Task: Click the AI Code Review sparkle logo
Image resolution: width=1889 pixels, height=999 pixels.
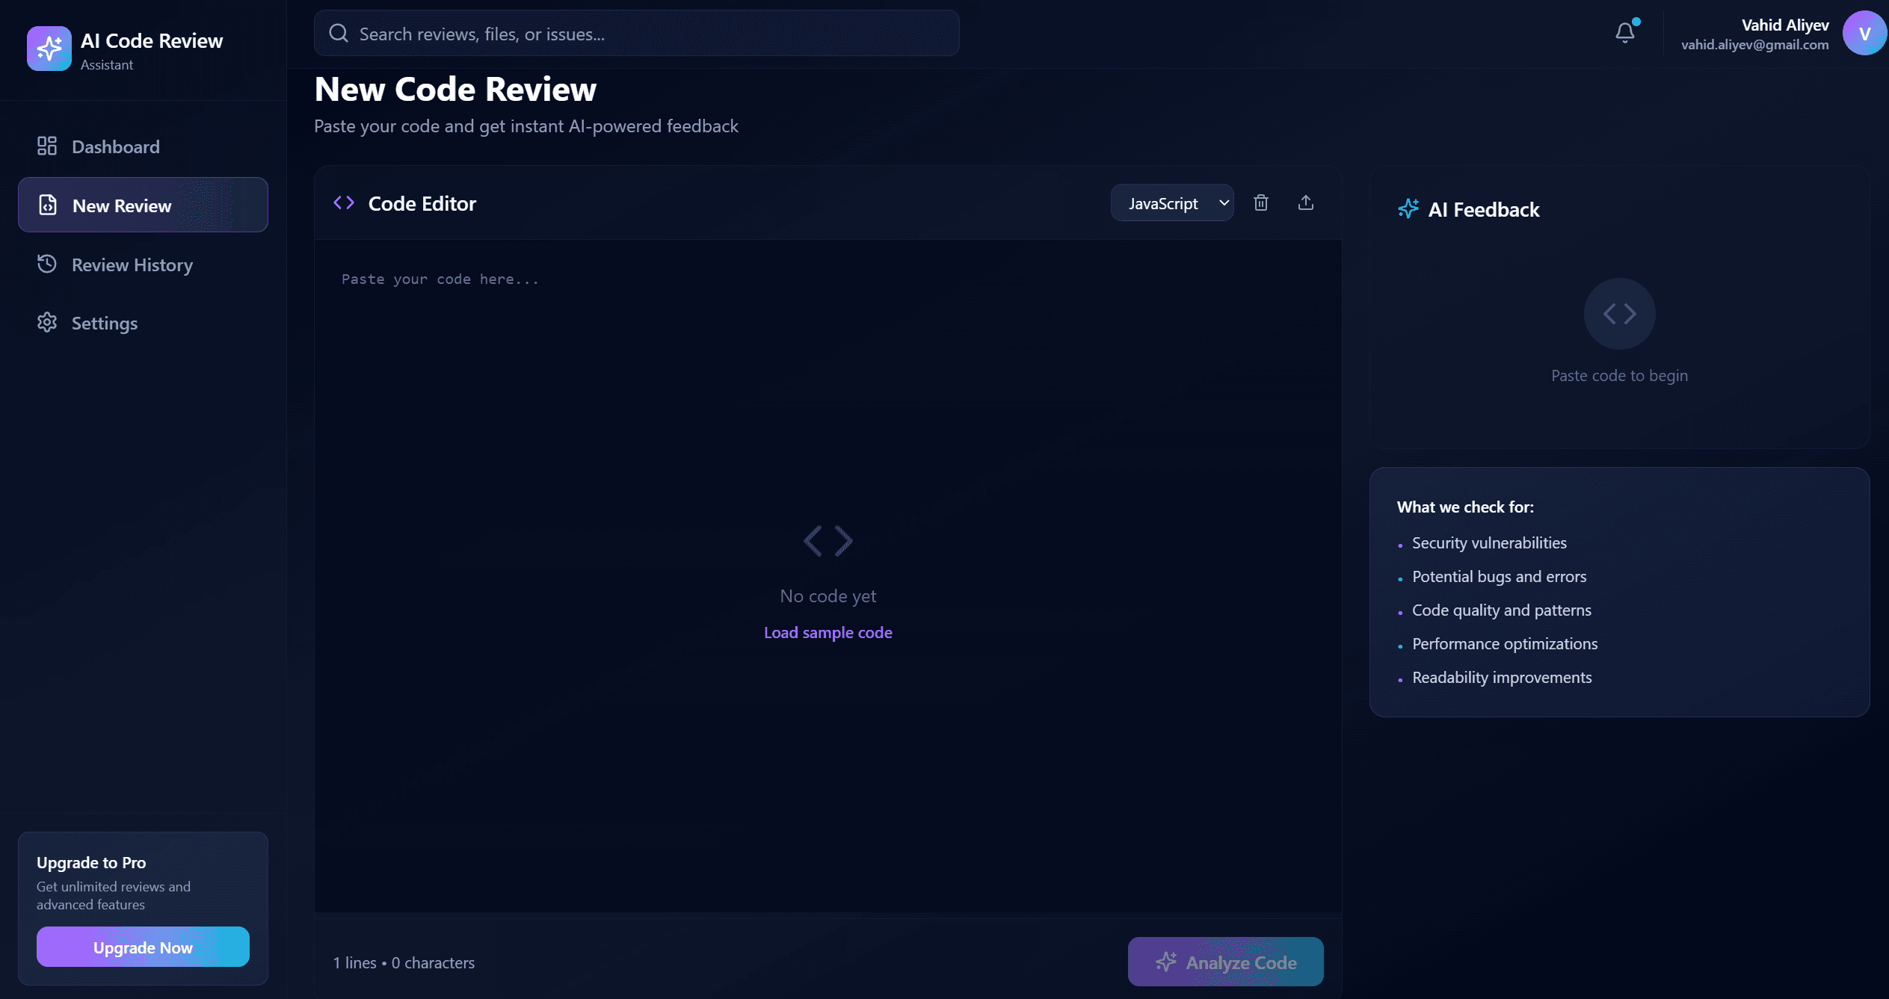Action: 49,49
